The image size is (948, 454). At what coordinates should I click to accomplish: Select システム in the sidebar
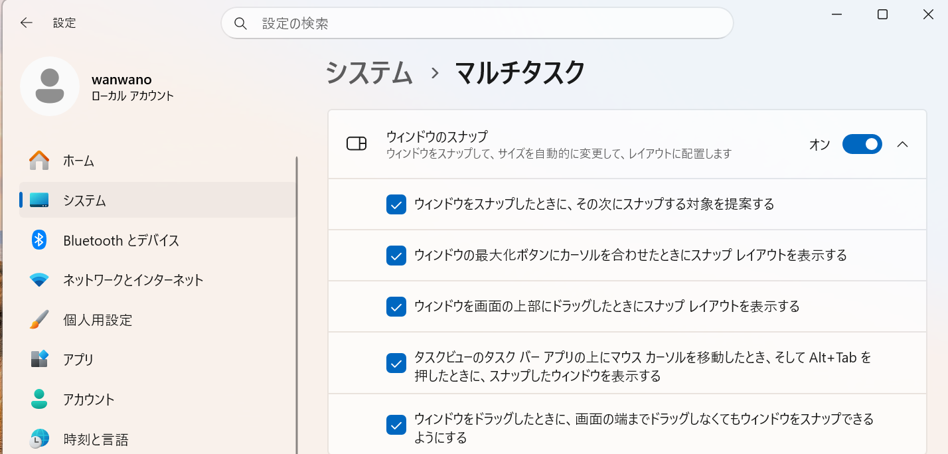(157, 200)
